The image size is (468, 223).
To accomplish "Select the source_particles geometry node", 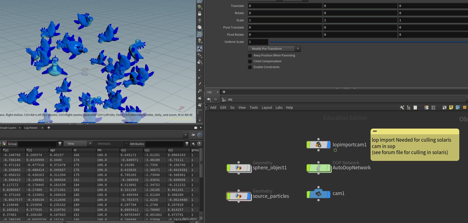I will pyautogui.click(x=239, y=196).
